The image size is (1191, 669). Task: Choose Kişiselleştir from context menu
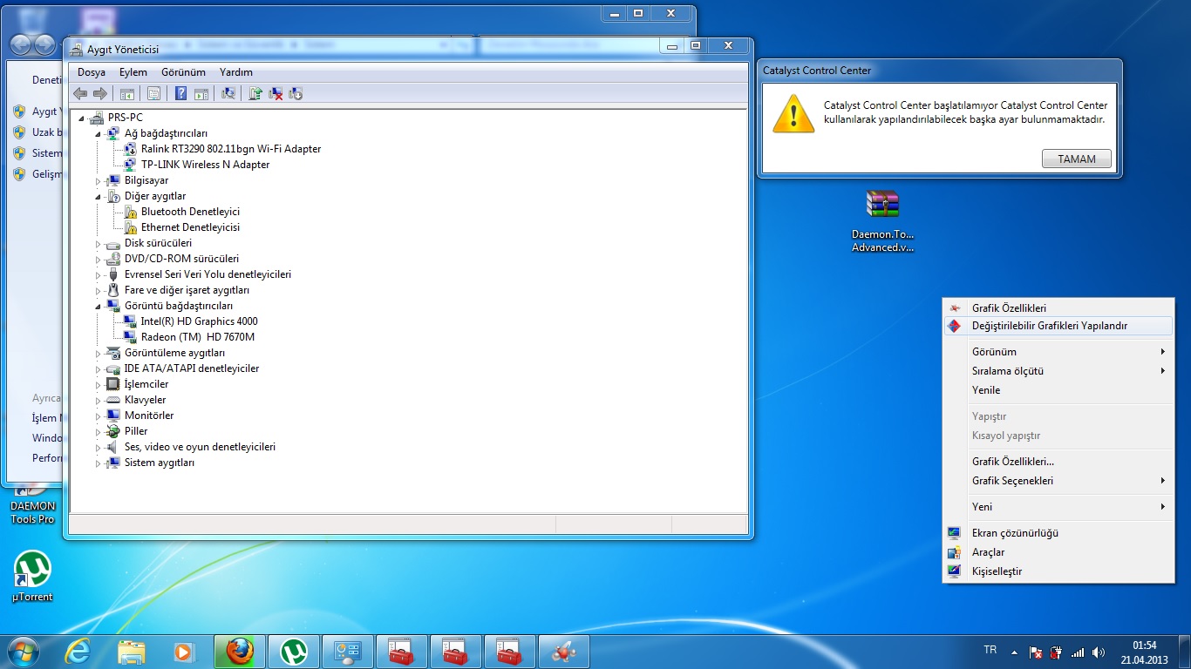click(x=1058, y=571)
